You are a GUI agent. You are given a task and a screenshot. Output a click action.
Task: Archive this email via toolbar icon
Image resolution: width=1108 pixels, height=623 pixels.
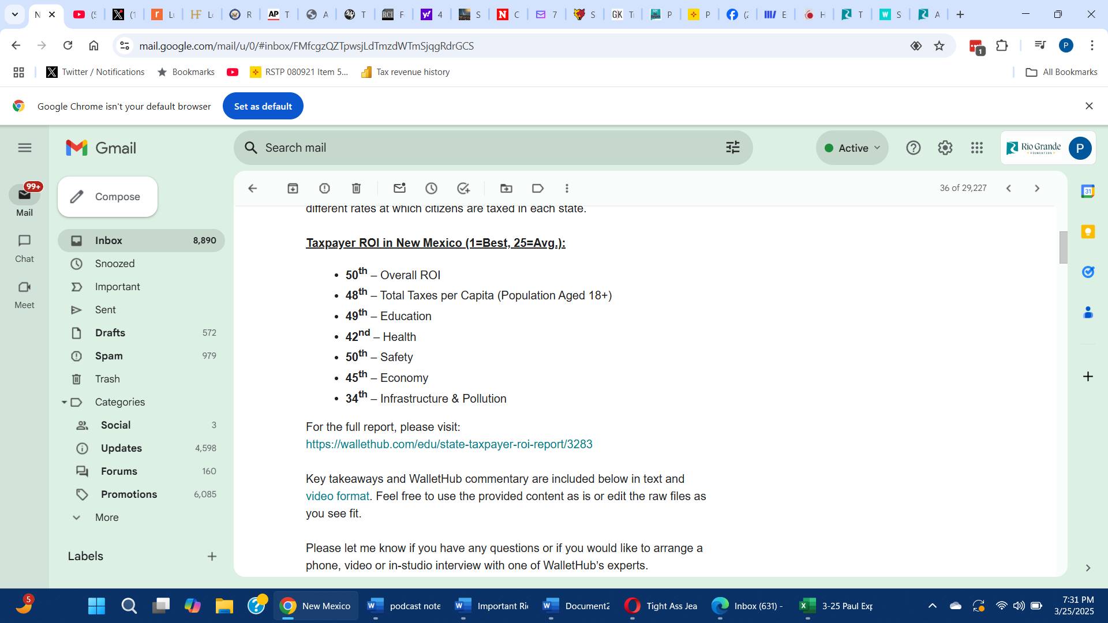click(x=293, y=188)
